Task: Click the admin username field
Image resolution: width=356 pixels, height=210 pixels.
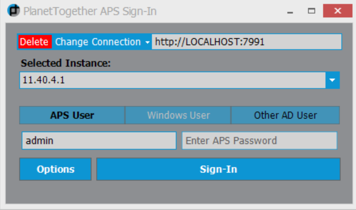Action: coord(99,141)
